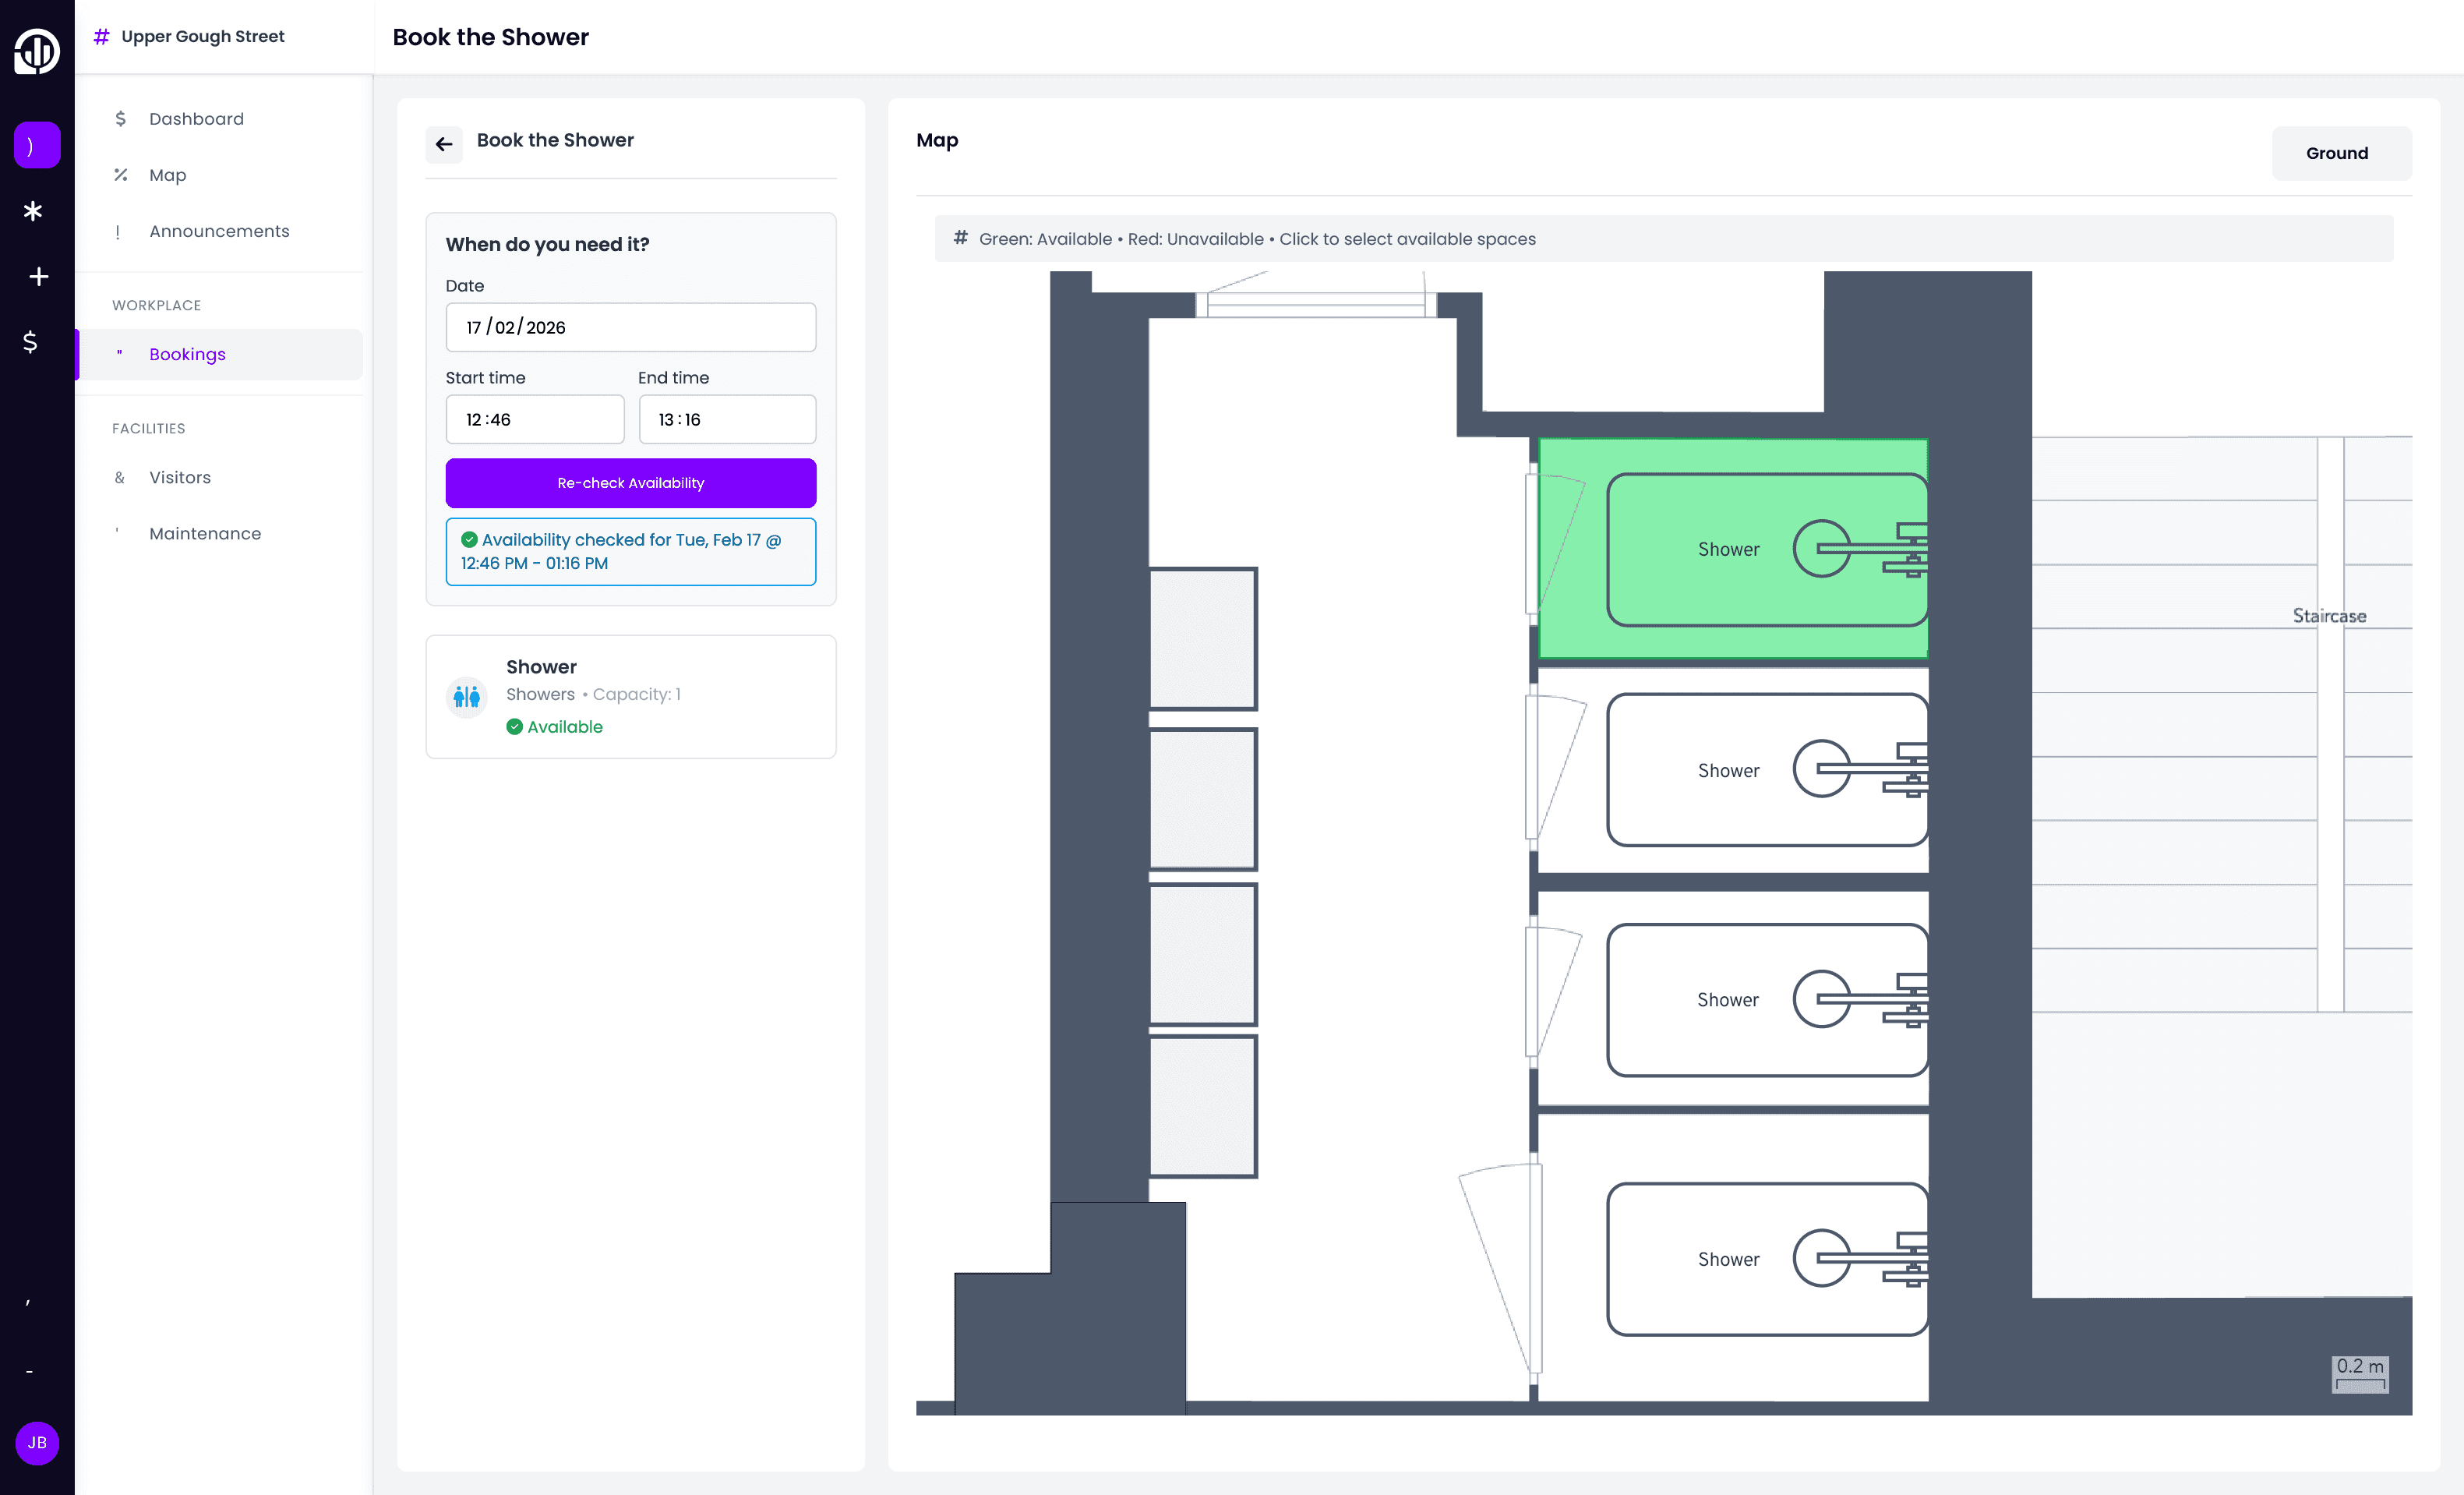
Task: Click the restroom icon on the Shower card
Action: tap(466, 696)
